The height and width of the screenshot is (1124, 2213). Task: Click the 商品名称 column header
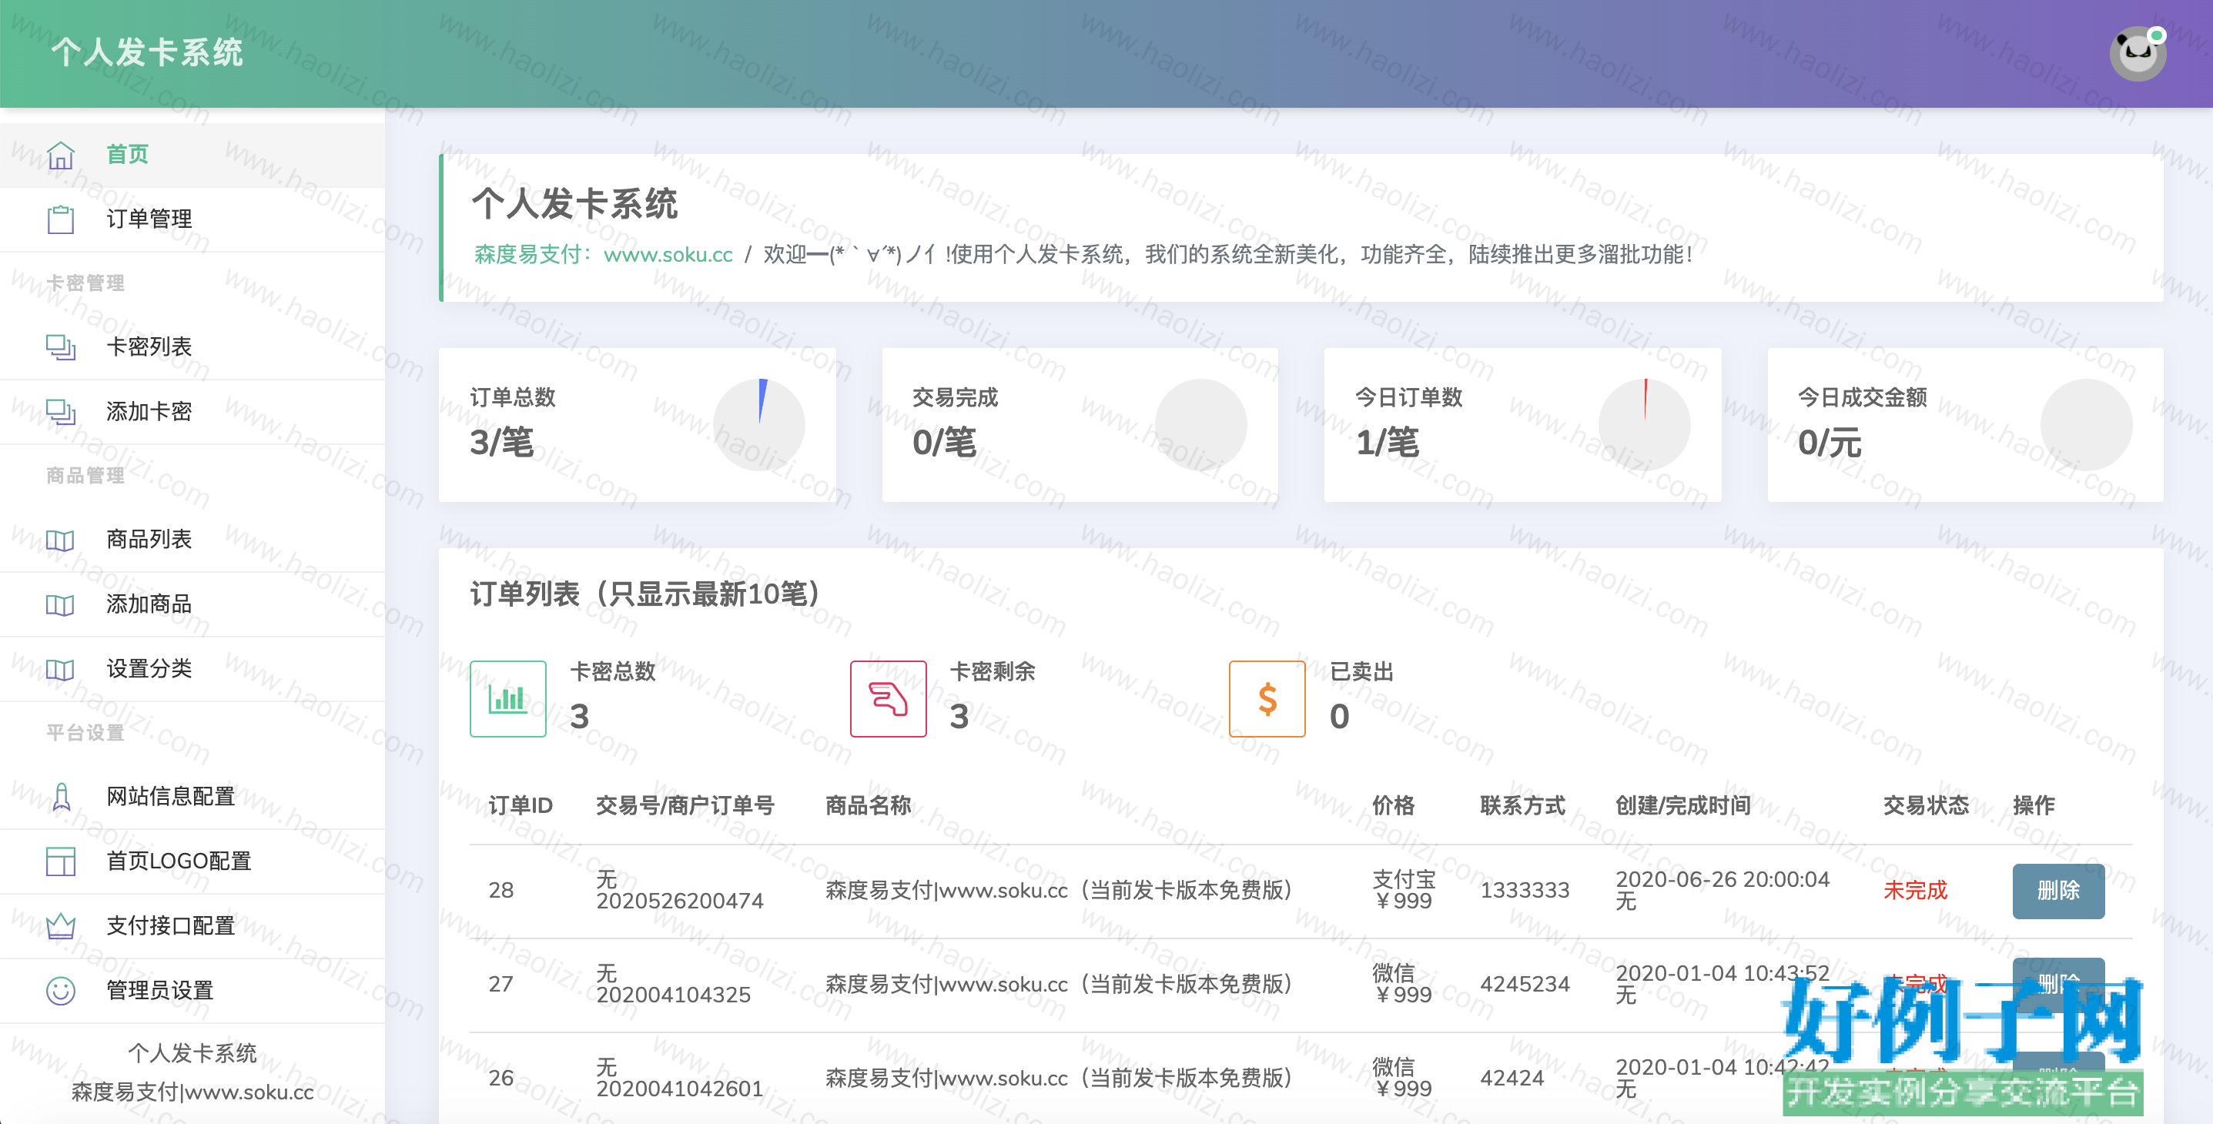click(x=868, y=805)
